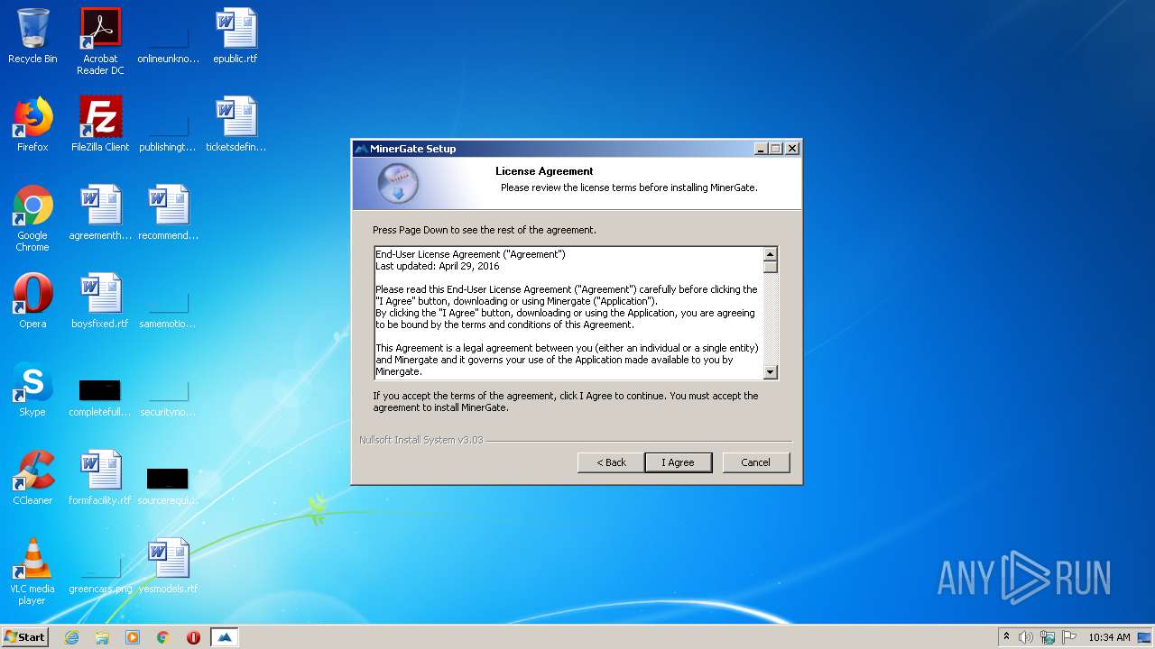Click I Agree to accept license
Image resolution: width=1155 pixels, height=649 pixels.
(x=679, y=462)
